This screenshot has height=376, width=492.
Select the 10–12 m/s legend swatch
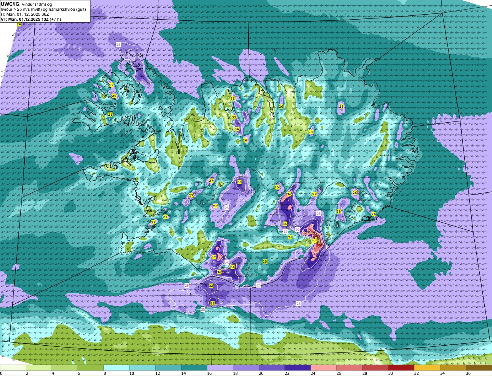click(143, 368)
